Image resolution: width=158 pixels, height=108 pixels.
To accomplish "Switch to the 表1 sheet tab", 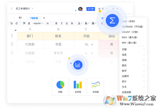I will click(20, 18).
